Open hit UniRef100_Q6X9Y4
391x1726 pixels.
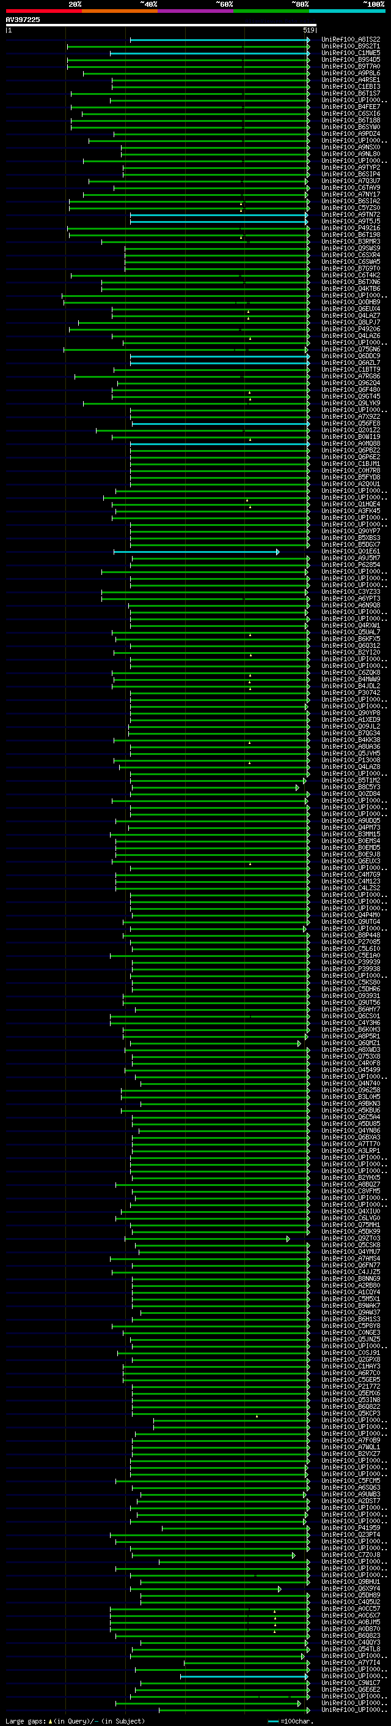click(x=351, y=1589)
